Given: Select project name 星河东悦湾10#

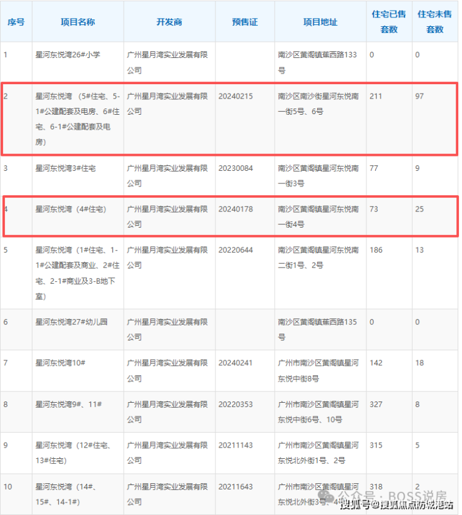Looking at the screenshot, I should click(x=61, y=363).
